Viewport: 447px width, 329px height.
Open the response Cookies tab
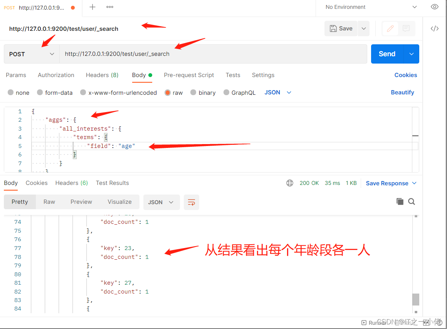(x=37, y=183)
